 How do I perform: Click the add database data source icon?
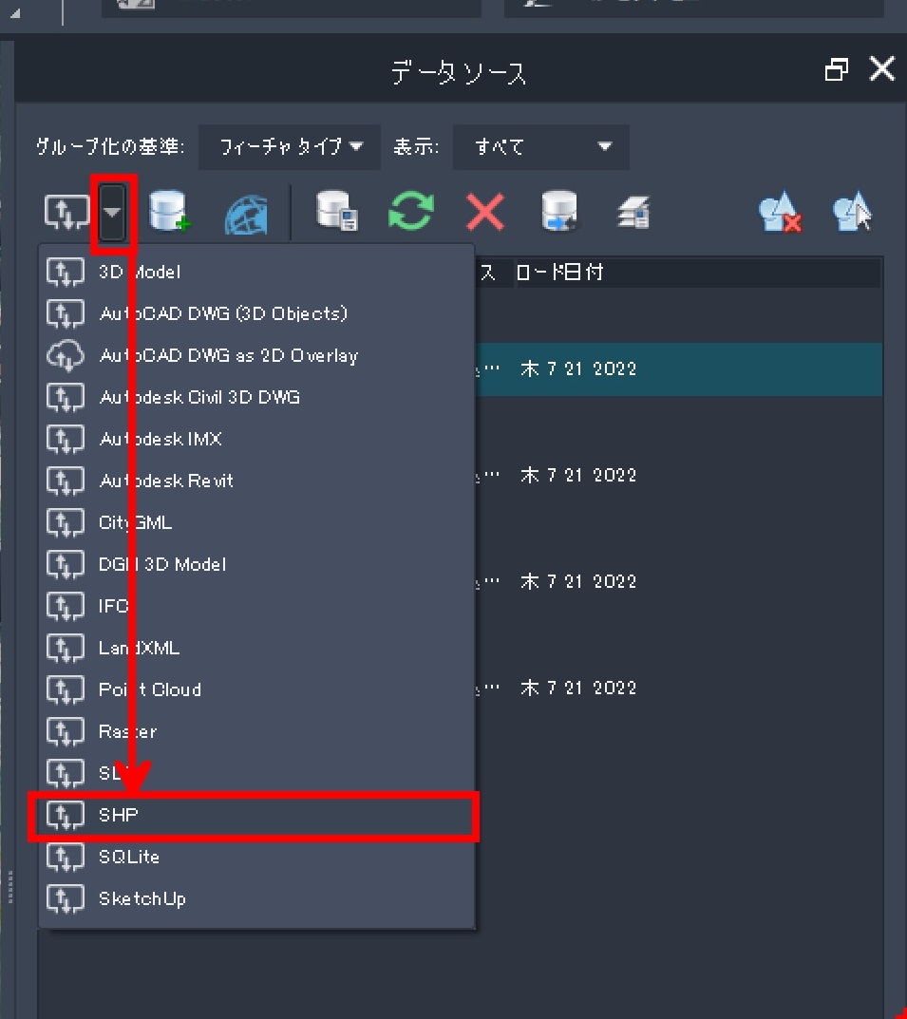coord(169,211)
